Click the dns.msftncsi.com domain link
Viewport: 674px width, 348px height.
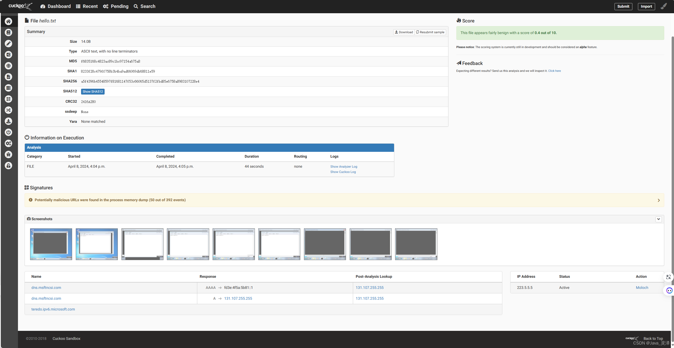[46, 288]
